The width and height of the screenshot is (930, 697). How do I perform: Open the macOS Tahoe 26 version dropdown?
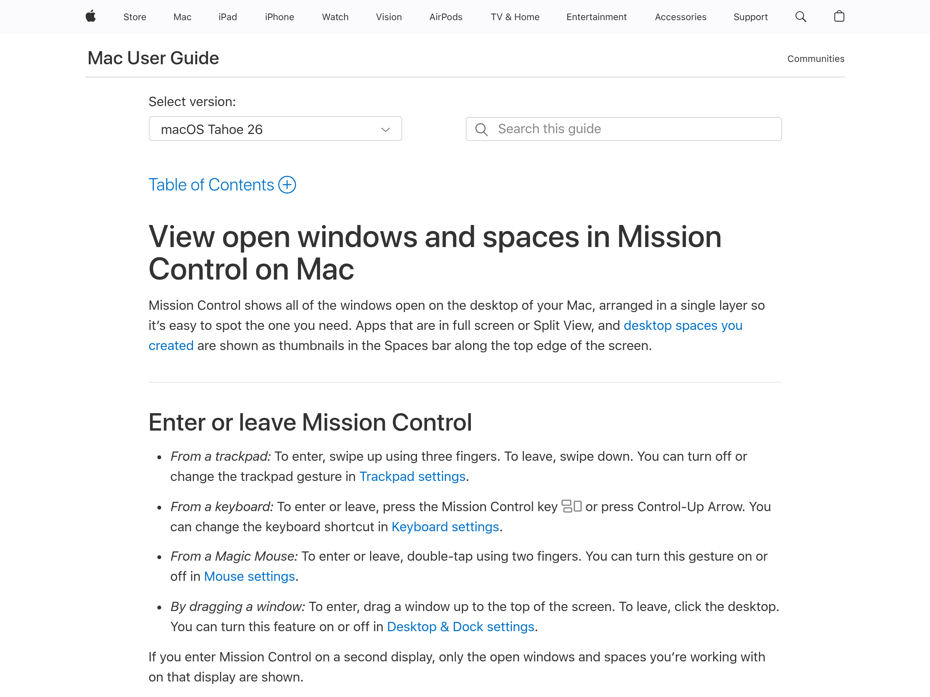(276, 129)
